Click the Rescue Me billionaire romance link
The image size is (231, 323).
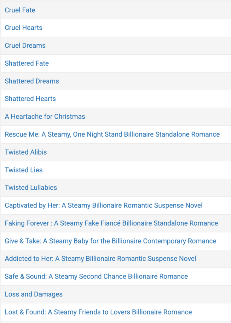click(112, 134)
